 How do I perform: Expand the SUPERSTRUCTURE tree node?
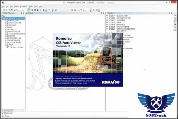6,23
